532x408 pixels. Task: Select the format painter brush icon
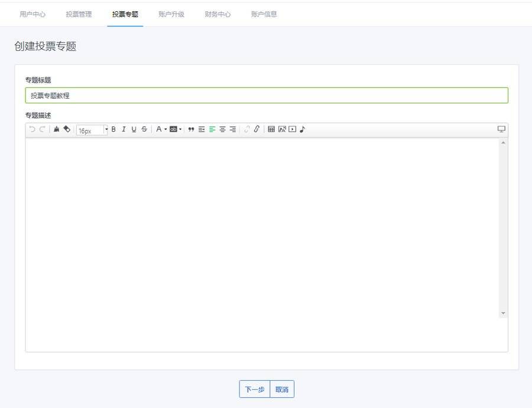56,129
